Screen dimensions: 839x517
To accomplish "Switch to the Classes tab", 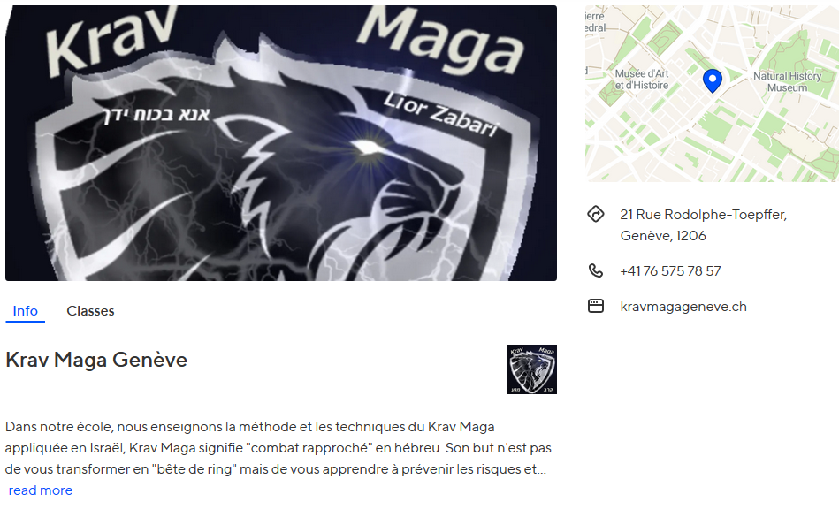I will [x=90, y=311].
